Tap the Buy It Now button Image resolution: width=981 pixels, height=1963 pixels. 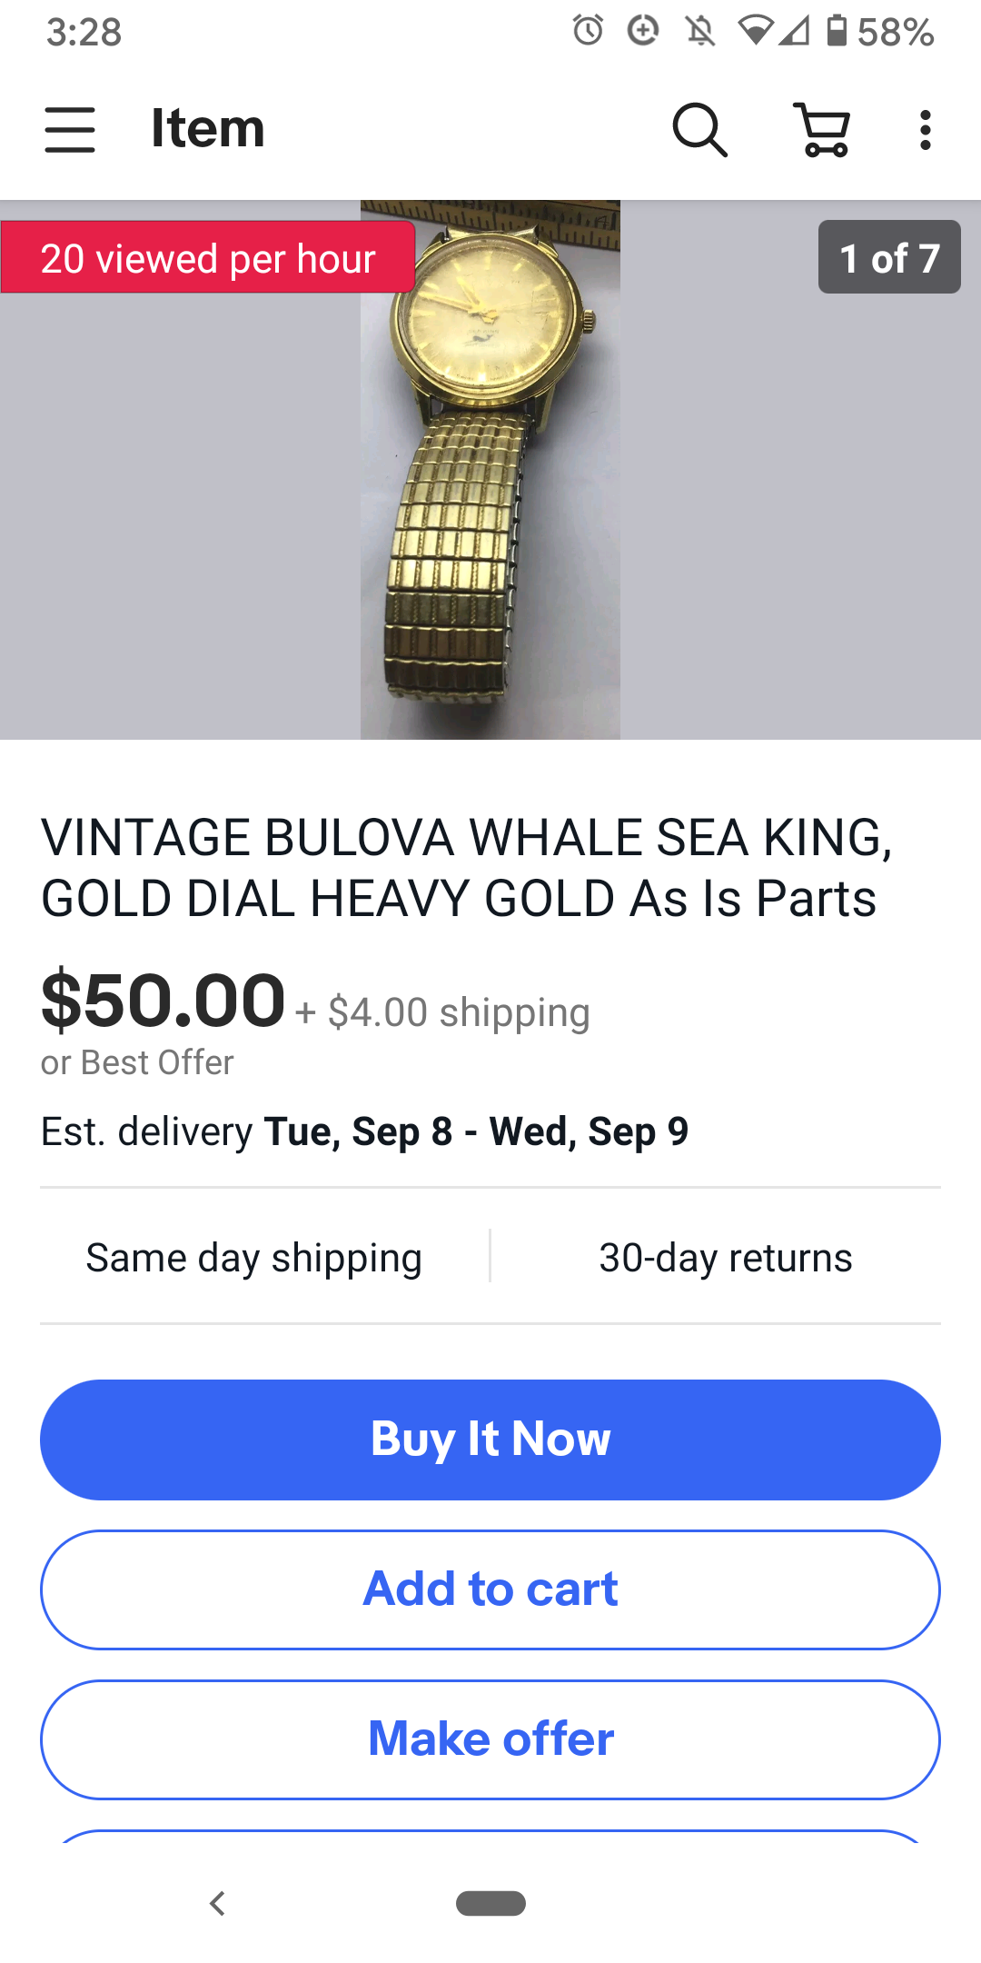[490, 1440]
